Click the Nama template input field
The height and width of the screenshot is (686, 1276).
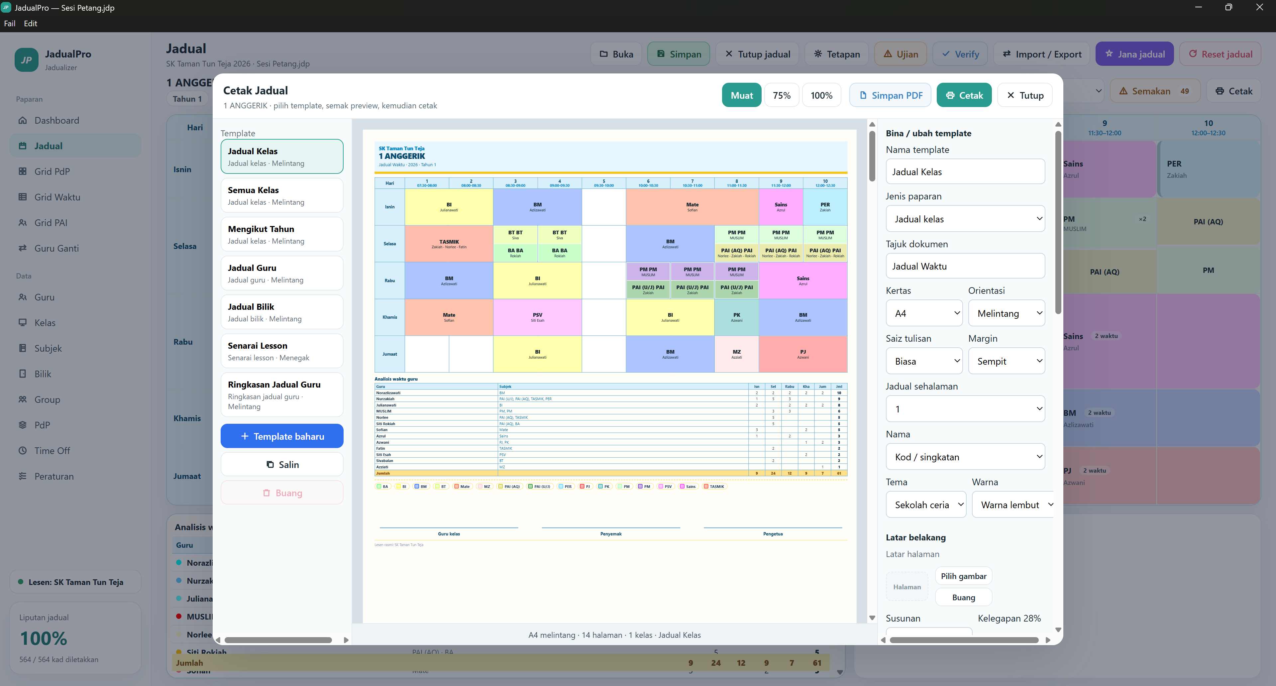click(x=965, y=172)
